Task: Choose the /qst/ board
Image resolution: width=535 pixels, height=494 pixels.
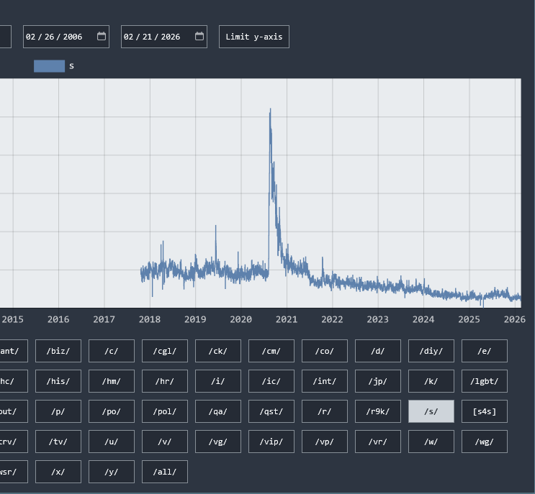Action: pyautogui.click(x=271, y=411)
